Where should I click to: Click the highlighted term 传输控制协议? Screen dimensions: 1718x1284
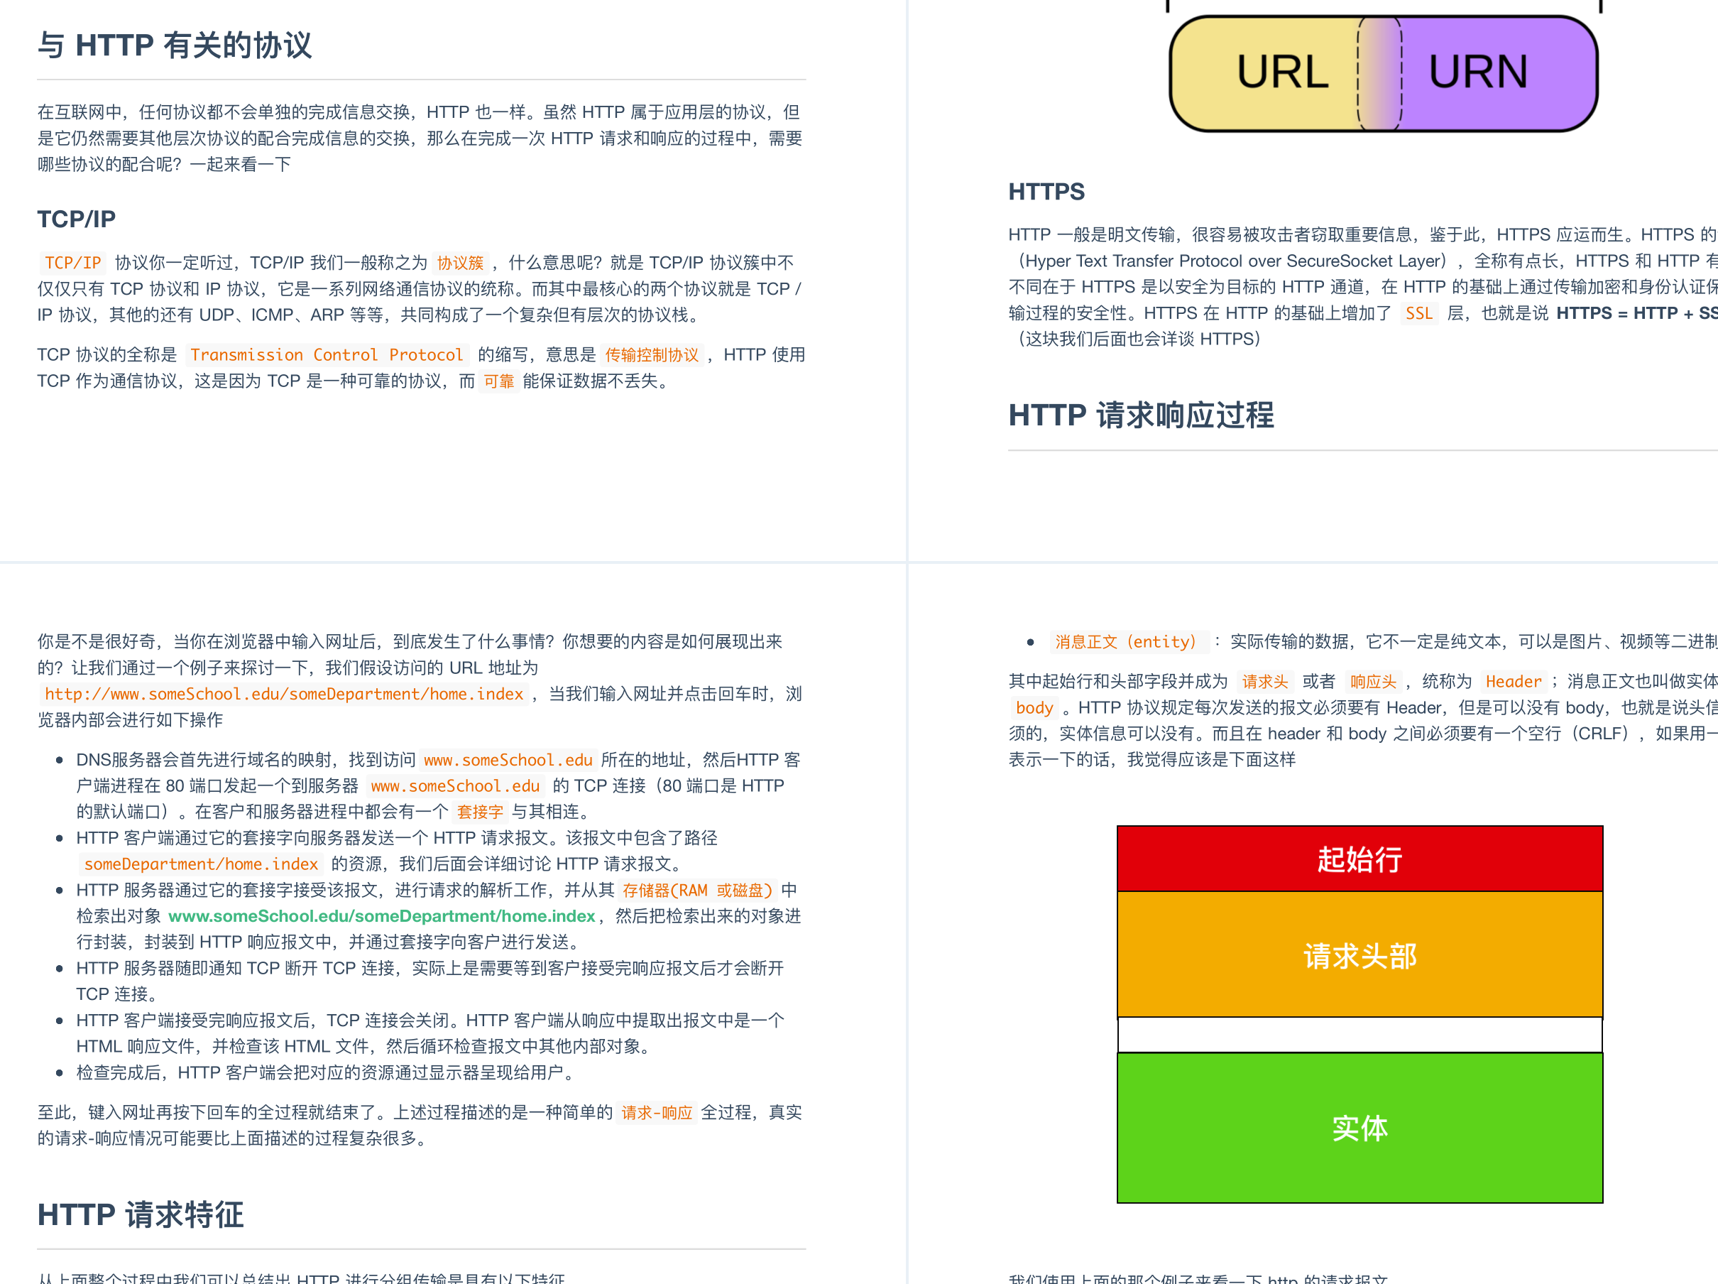[x=652, y=355]
